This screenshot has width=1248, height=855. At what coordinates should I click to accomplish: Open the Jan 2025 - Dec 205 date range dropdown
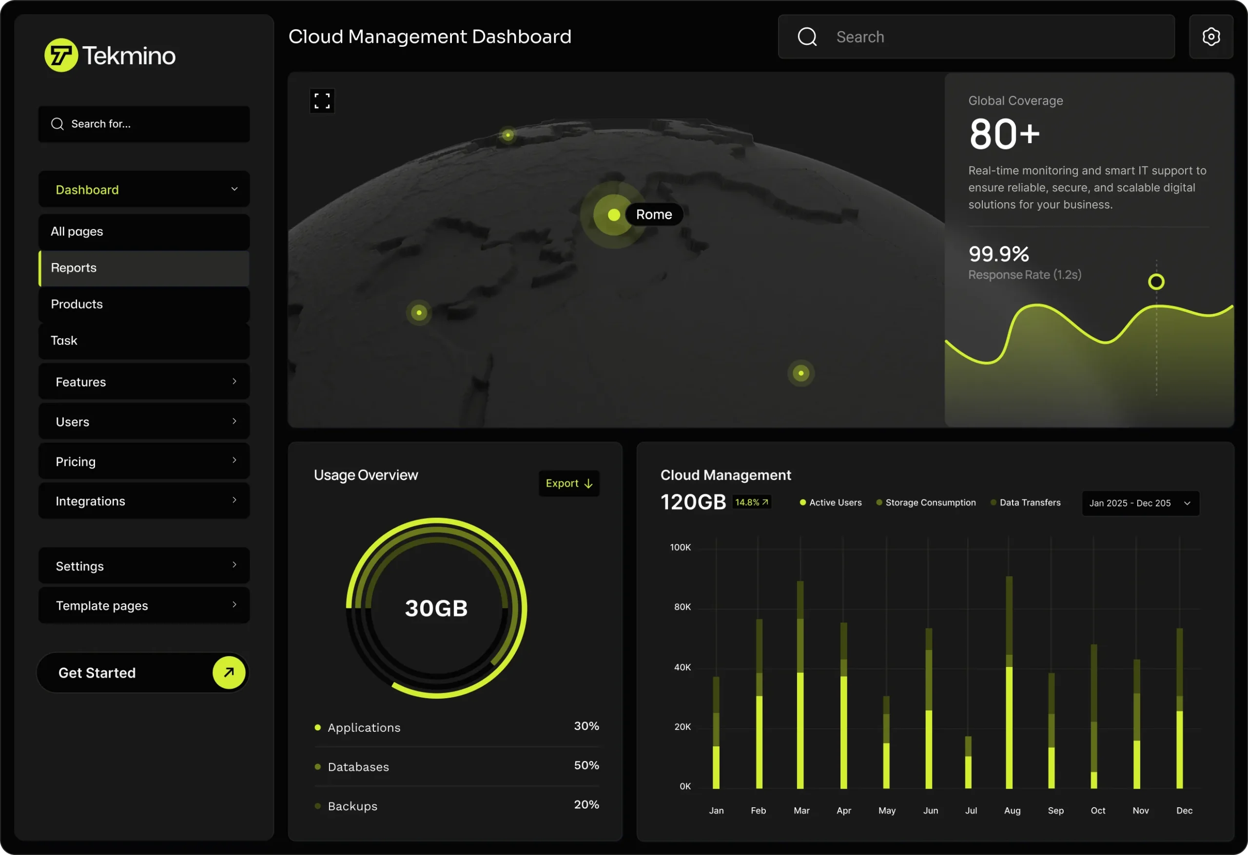click(1140, 503)
